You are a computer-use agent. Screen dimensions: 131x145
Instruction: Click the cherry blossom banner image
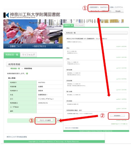click(33, 31)
